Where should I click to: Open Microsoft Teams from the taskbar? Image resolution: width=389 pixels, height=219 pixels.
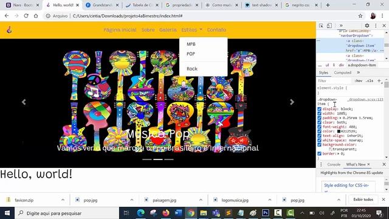point(216,213)
